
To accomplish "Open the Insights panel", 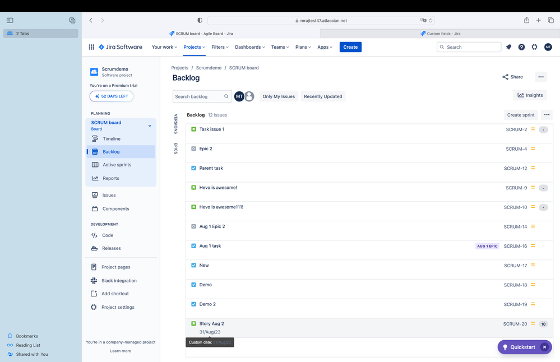I will click(529, 95).
